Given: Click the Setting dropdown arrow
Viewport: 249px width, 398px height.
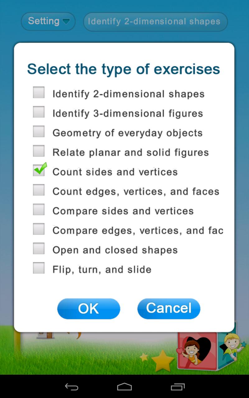Looking at the screenshot, I should pos(66,21).
